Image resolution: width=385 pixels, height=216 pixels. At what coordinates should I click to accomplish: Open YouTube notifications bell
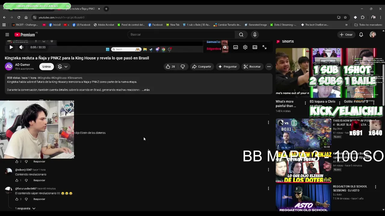point(361,34)
